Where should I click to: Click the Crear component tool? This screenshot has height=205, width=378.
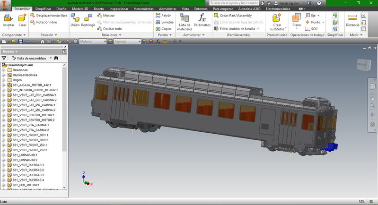[22, 20]
